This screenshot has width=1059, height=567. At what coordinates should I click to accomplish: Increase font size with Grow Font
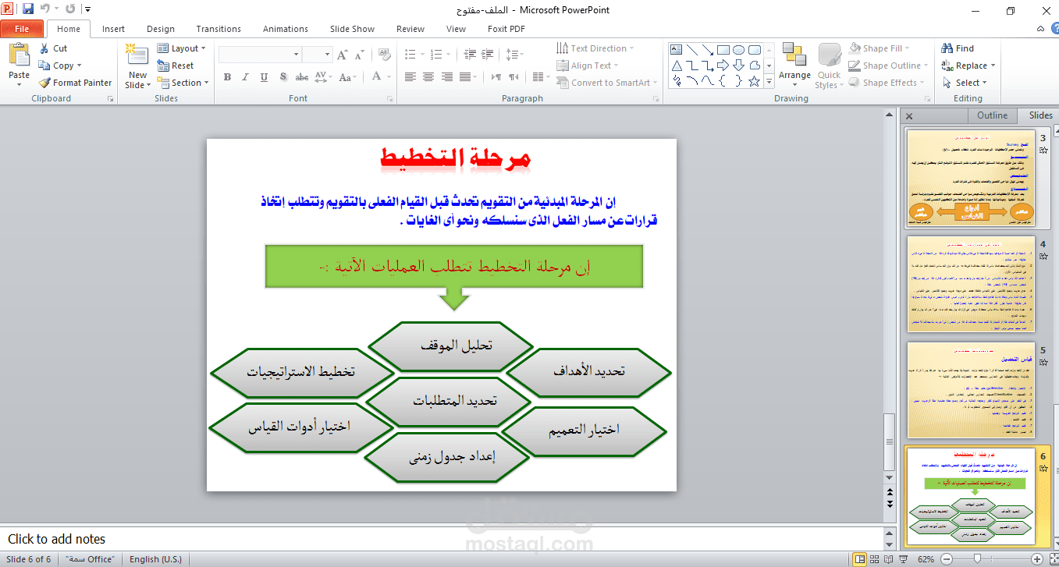[341, 55]
